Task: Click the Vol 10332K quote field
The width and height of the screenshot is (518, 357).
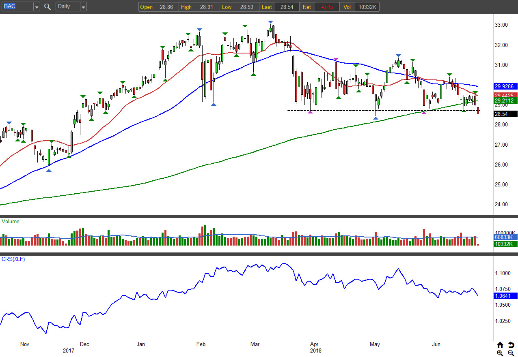Action: tap(359, 7)
